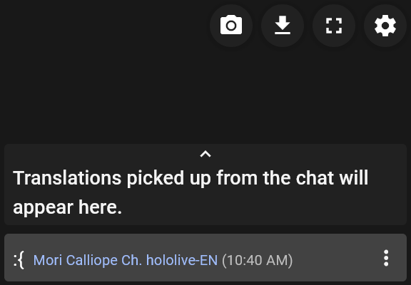Hide the welcome card via the caret above the text
Viewport: 411px width, 285px height.
tap(205, 154)
